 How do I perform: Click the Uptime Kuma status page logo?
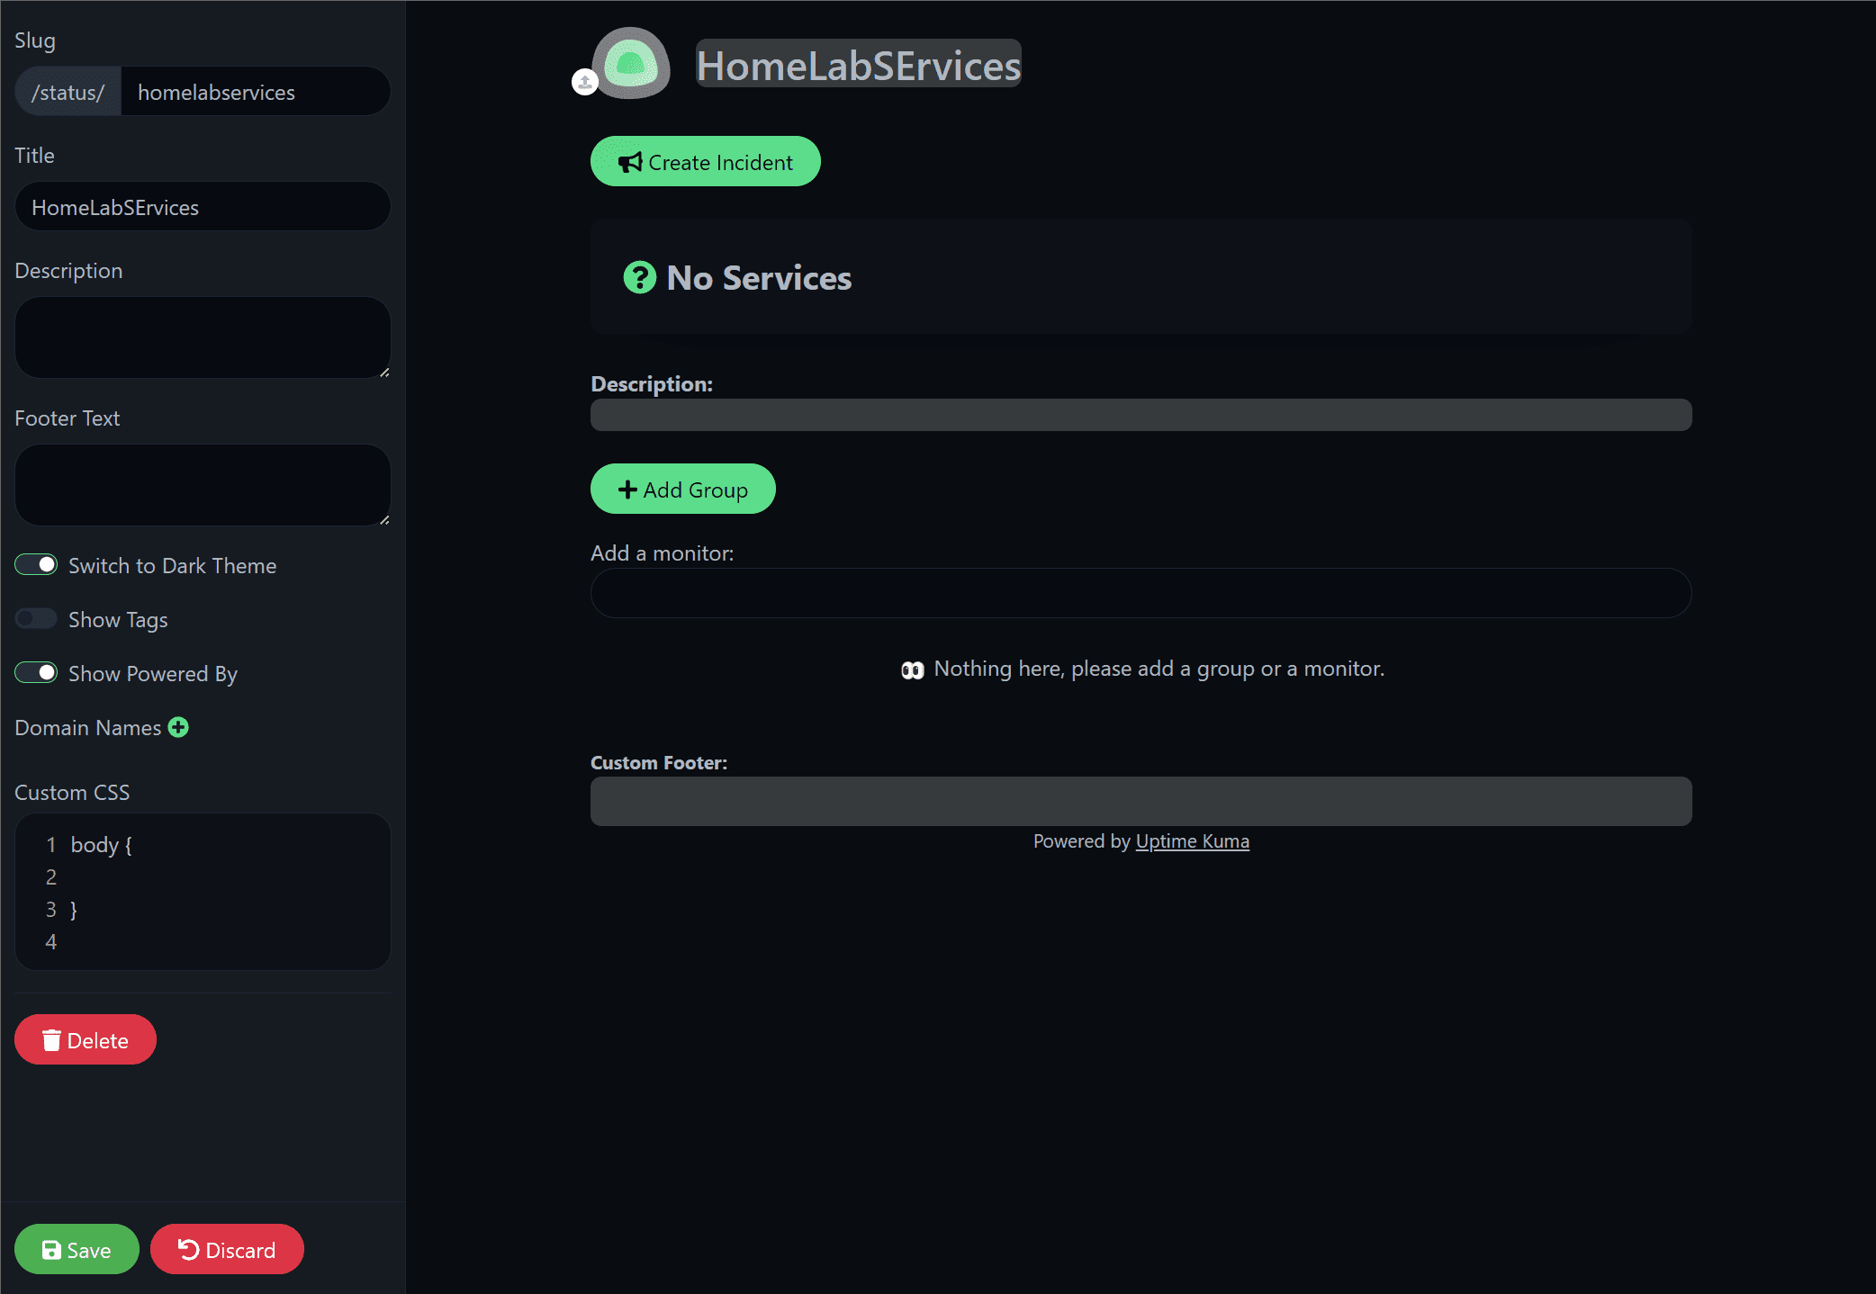(x=631, y=63)
